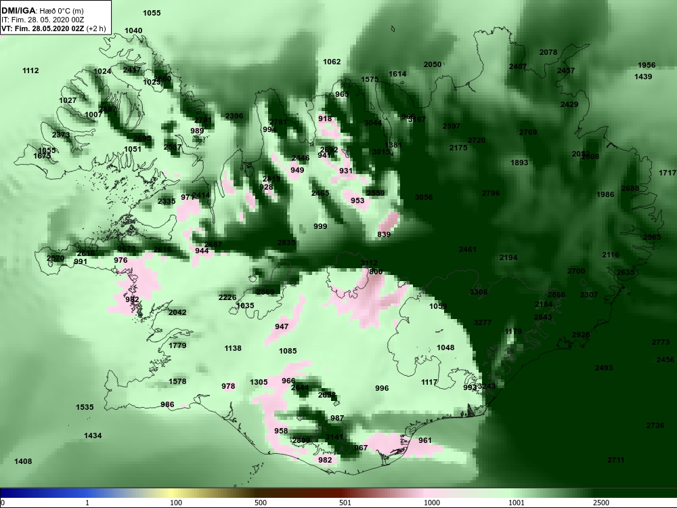677x508 pixels.
Task: Click the map value 3277
Action: click(x=483, y=322)
